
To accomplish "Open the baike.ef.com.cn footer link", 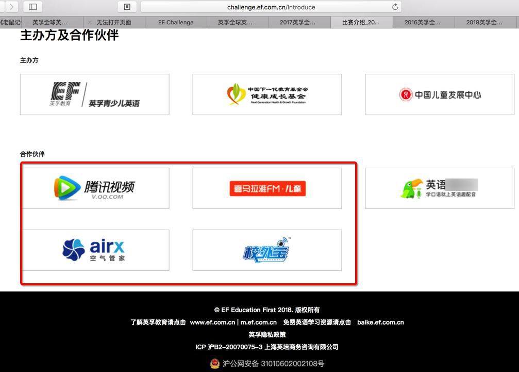I will (x=381, y=322).
